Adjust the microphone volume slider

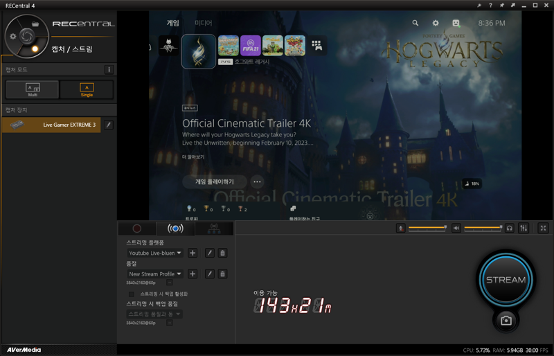[x=427, y=228]
